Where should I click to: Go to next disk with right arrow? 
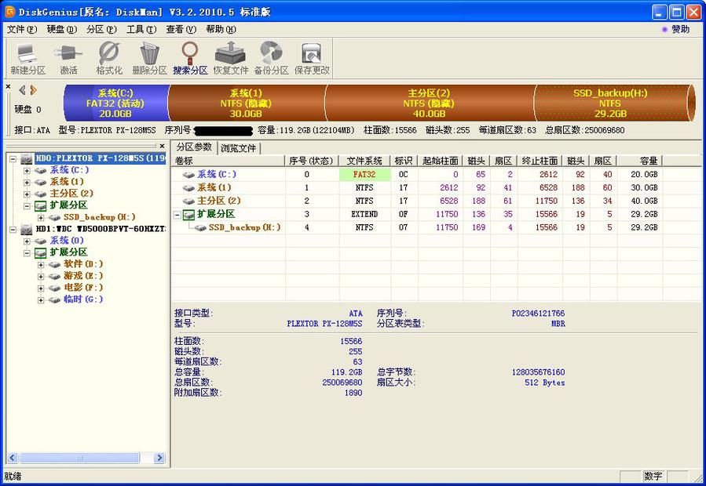(33, 90)
